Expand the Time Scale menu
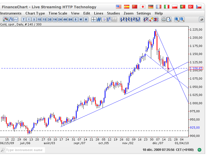207x155 pixels. coord(58,13)
